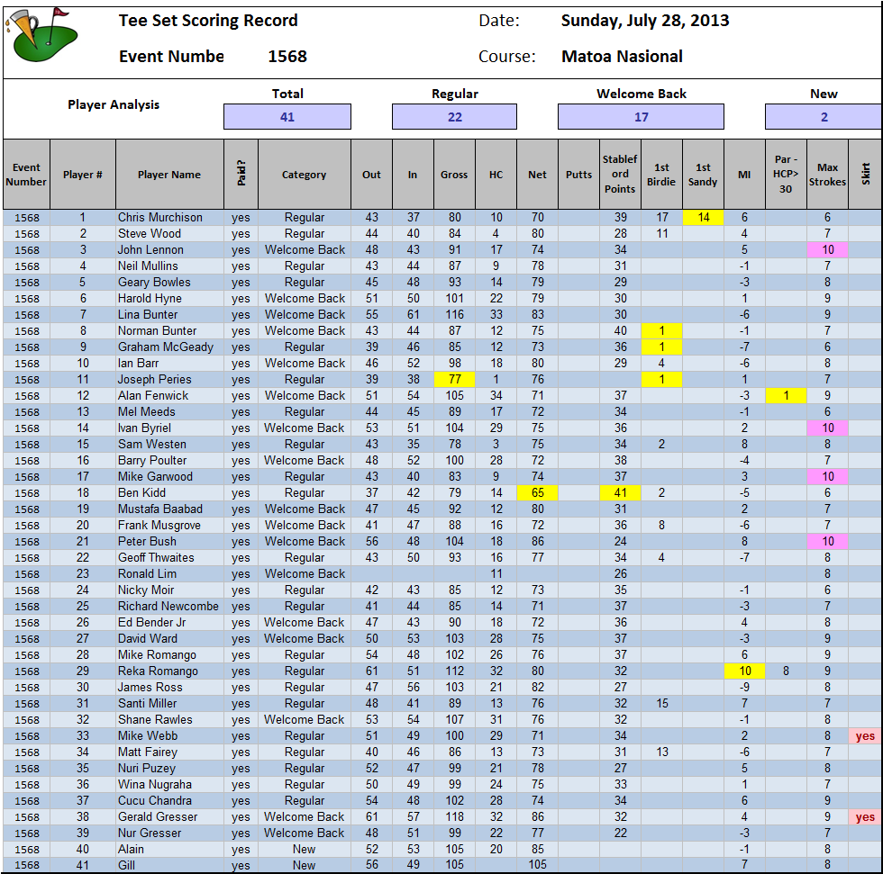The image size is (883, 874).
Task: Click Mike Webb's pink Shirt yes cell
Action: point(865,736)
